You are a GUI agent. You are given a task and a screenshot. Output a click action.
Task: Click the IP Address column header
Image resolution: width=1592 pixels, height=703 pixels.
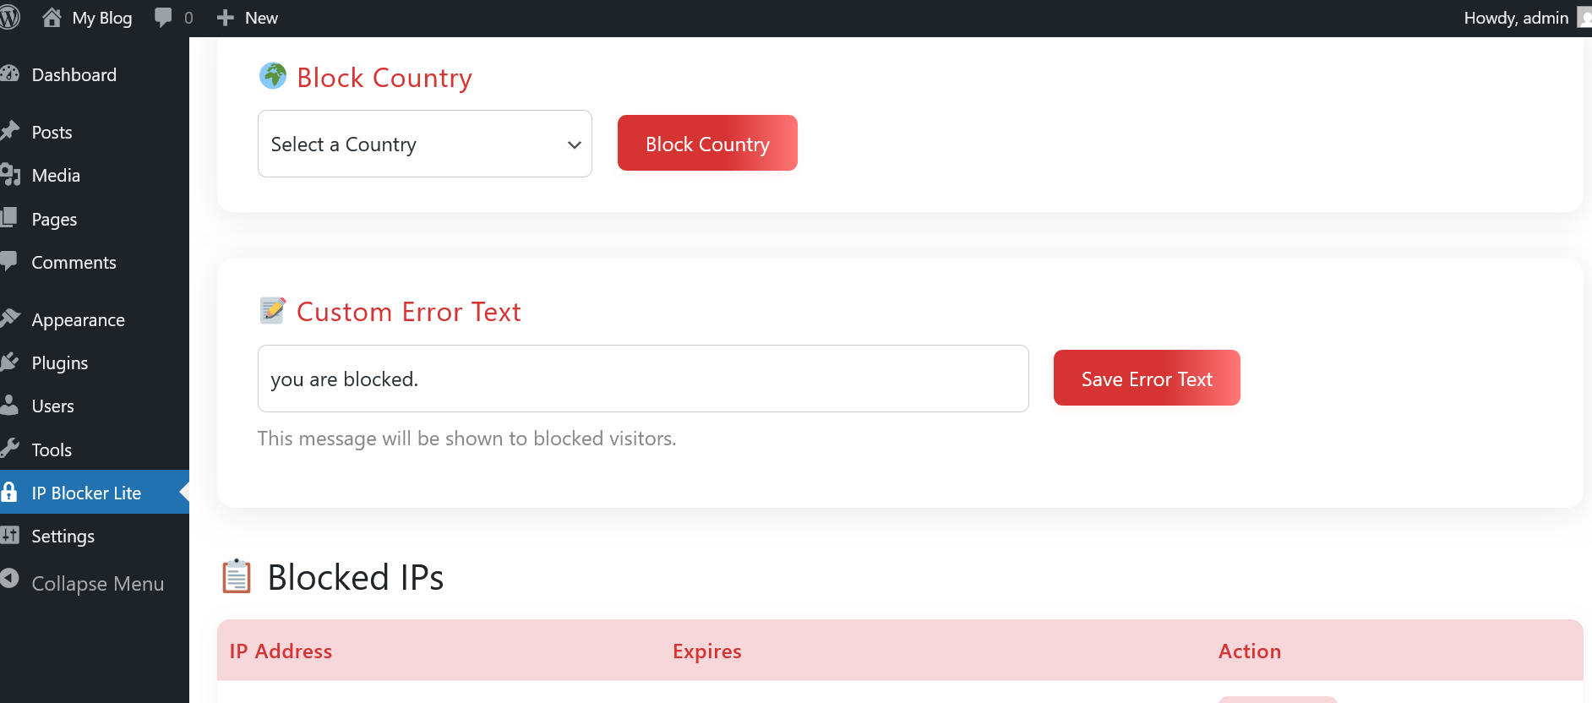[281, 651]
